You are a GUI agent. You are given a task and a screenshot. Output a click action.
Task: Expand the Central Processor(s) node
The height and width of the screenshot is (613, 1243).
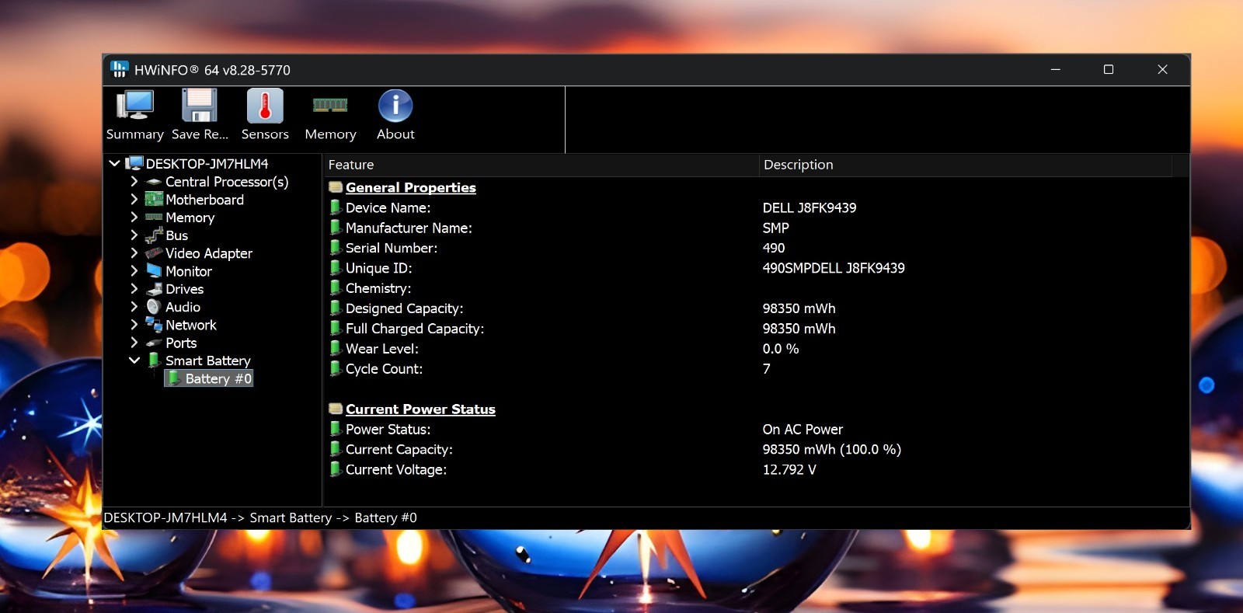coord(134,181)
